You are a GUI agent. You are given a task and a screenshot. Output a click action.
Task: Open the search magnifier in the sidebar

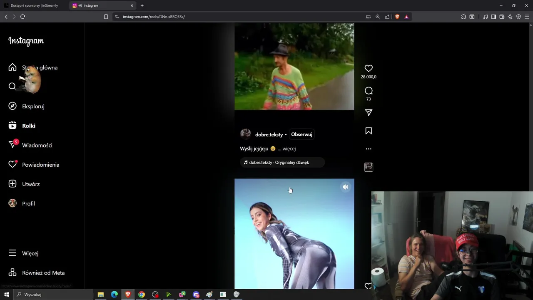pos(12,86)
